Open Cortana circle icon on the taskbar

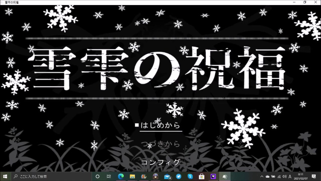[x=97, y=177]
